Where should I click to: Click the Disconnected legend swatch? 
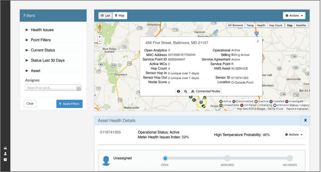coord(234,102)
